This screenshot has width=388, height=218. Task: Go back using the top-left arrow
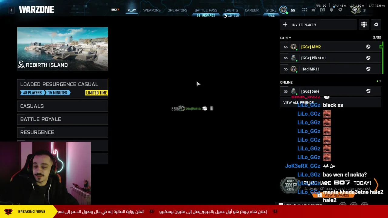[11, 10]
